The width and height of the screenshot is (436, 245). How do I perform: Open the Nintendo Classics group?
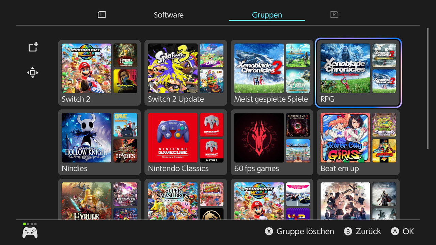(186, 142)
